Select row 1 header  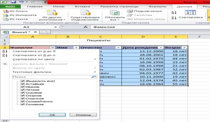point(5,40)
